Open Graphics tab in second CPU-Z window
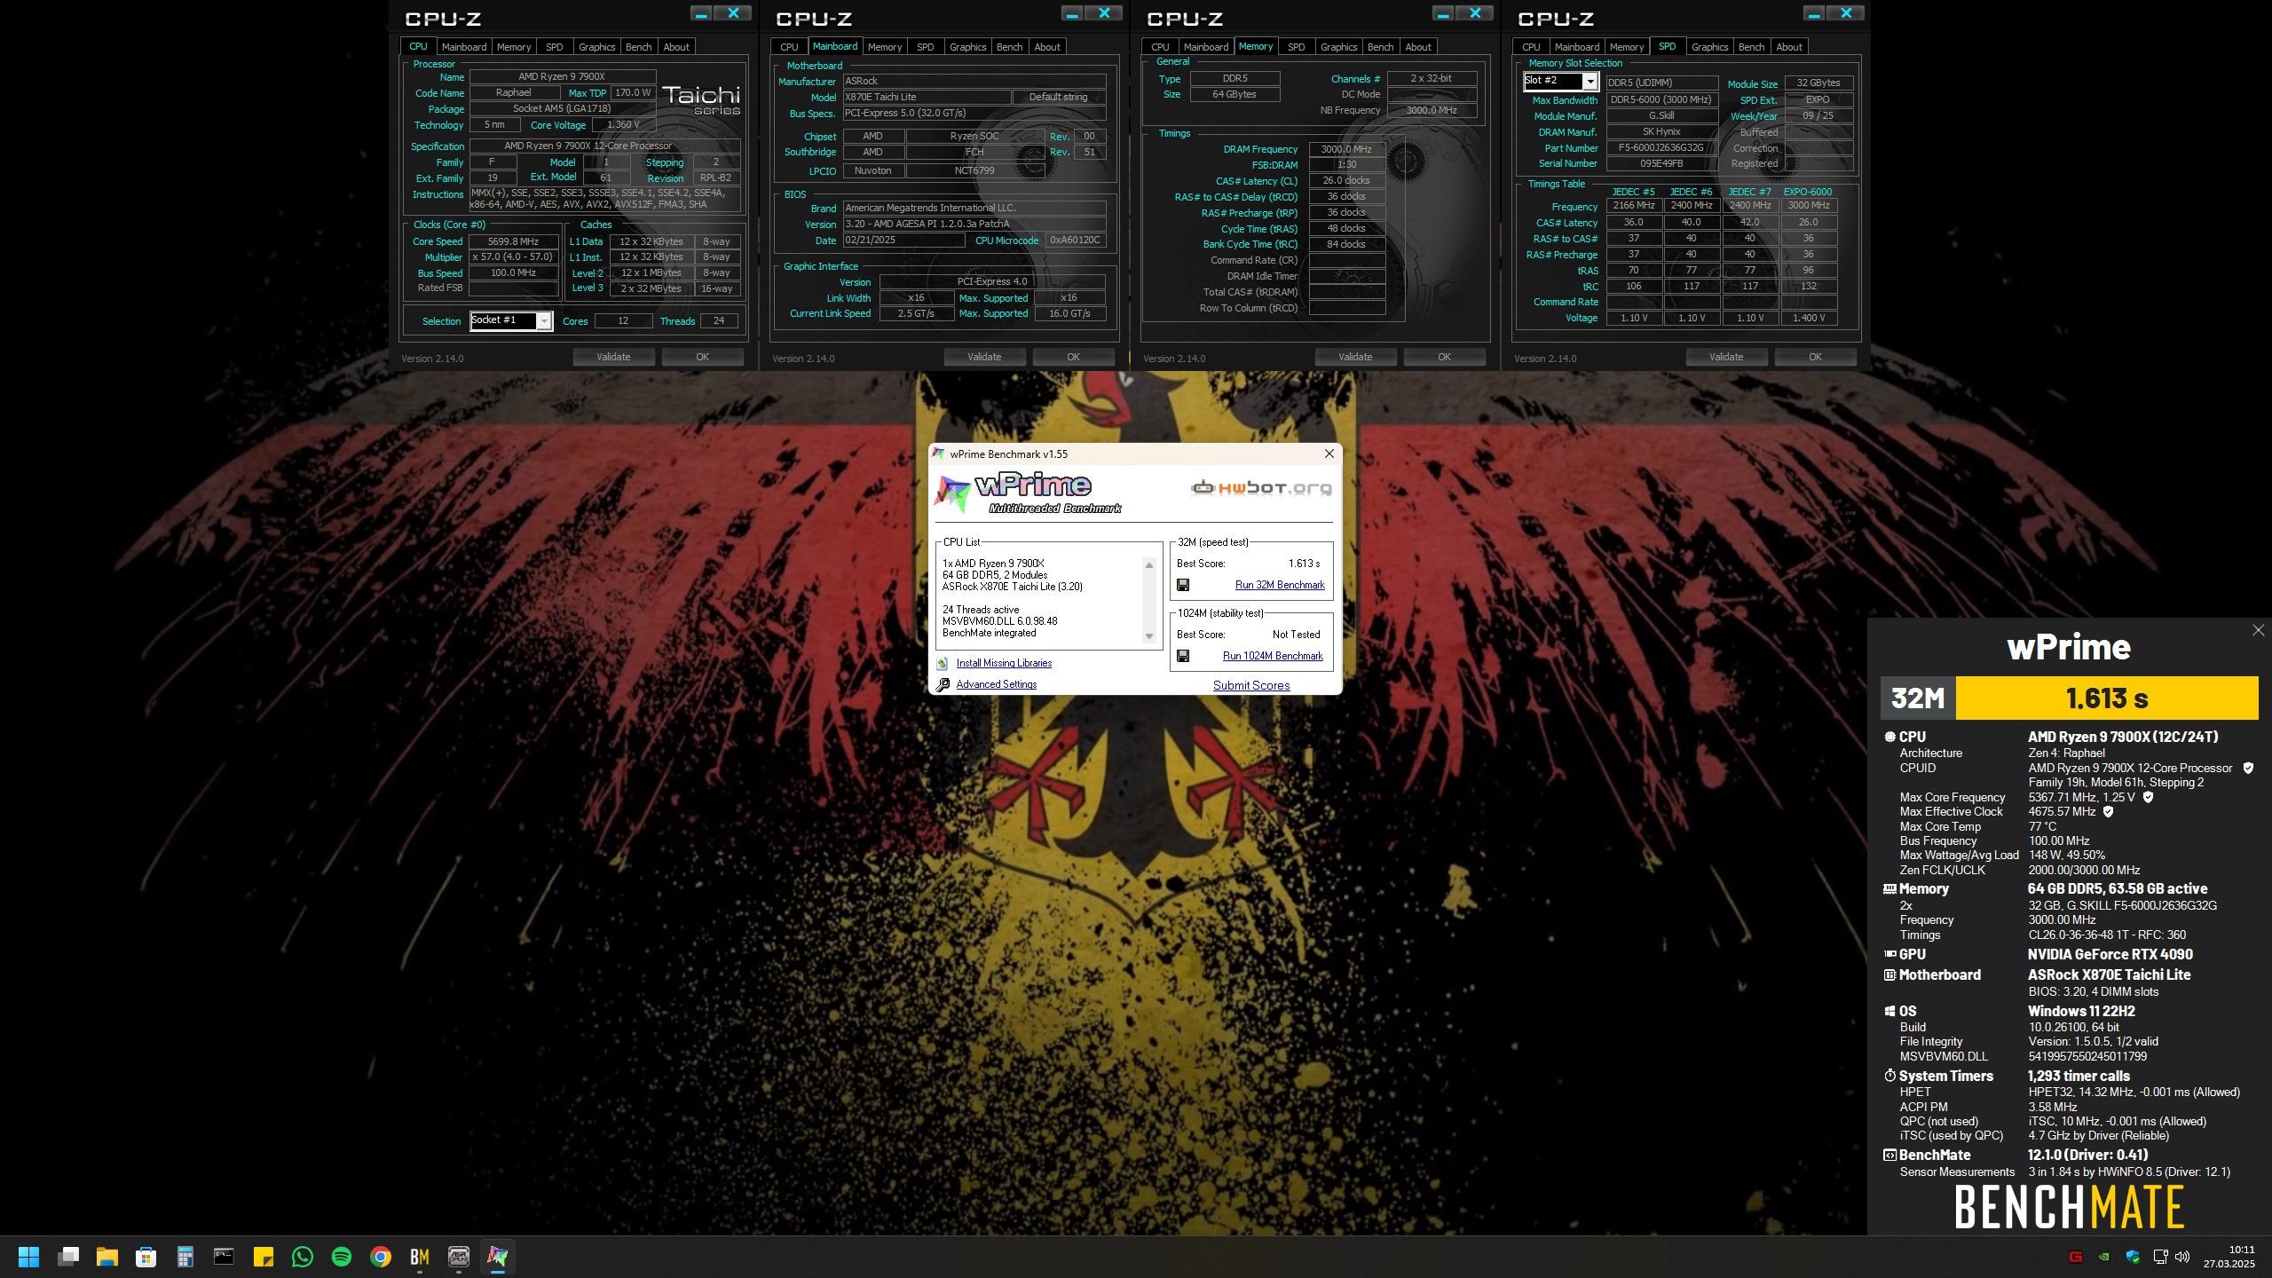The height and width of the screenshot is (1278, 2272). [967, 47]
